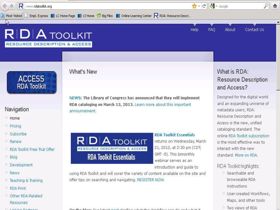Open the Online Learning Center bookmark

pyautogui.click(x=134, y=16)
